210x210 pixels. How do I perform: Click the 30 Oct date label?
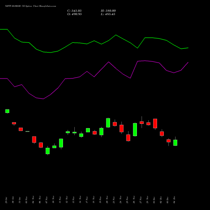13,200
